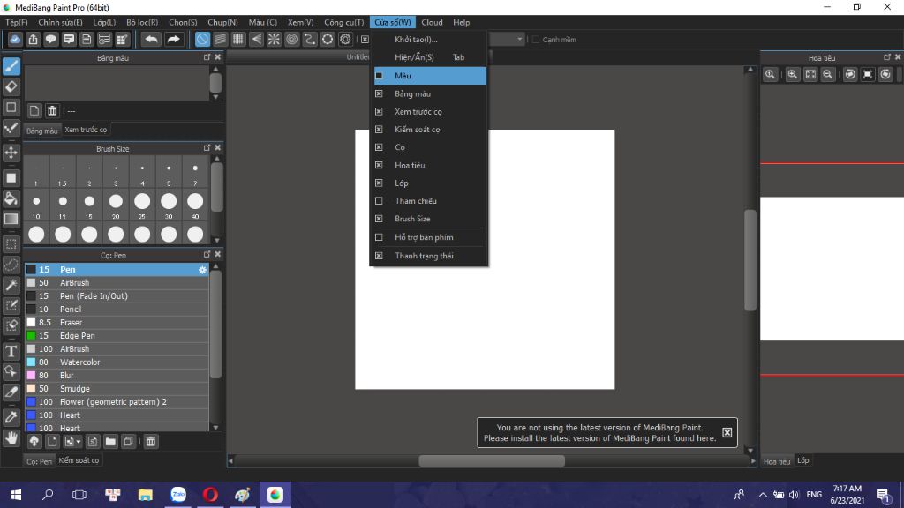Enable parallel lines snap guide
Viewport: 904px width, 508px height.
click(220, 39)
